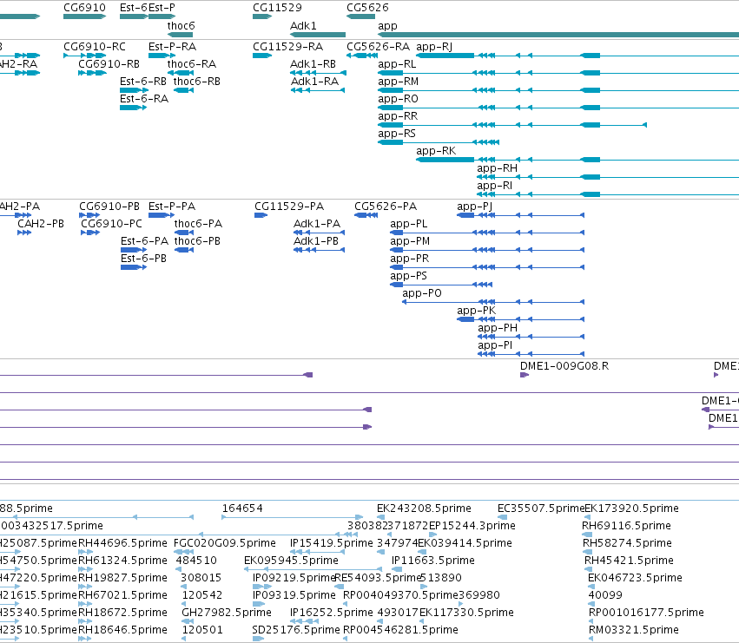Click the Est-P-PA protein label
The image size is (739, 643).
[x=172, y=207]
